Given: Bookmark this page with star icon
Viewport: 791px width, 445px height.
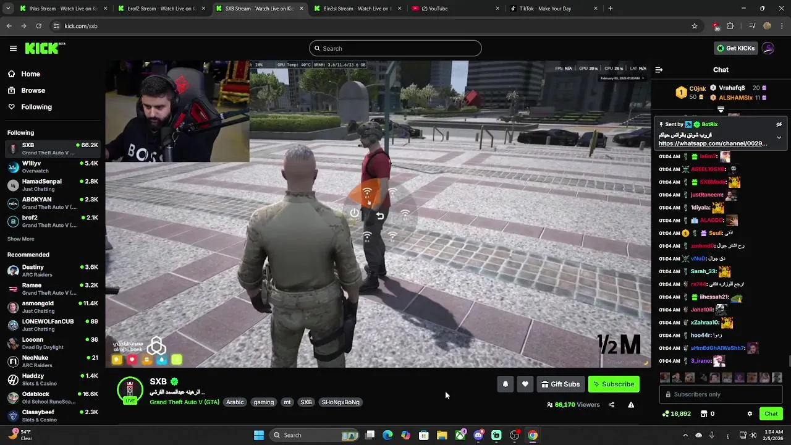Looking at the screenshot, I should pos(695,26).
